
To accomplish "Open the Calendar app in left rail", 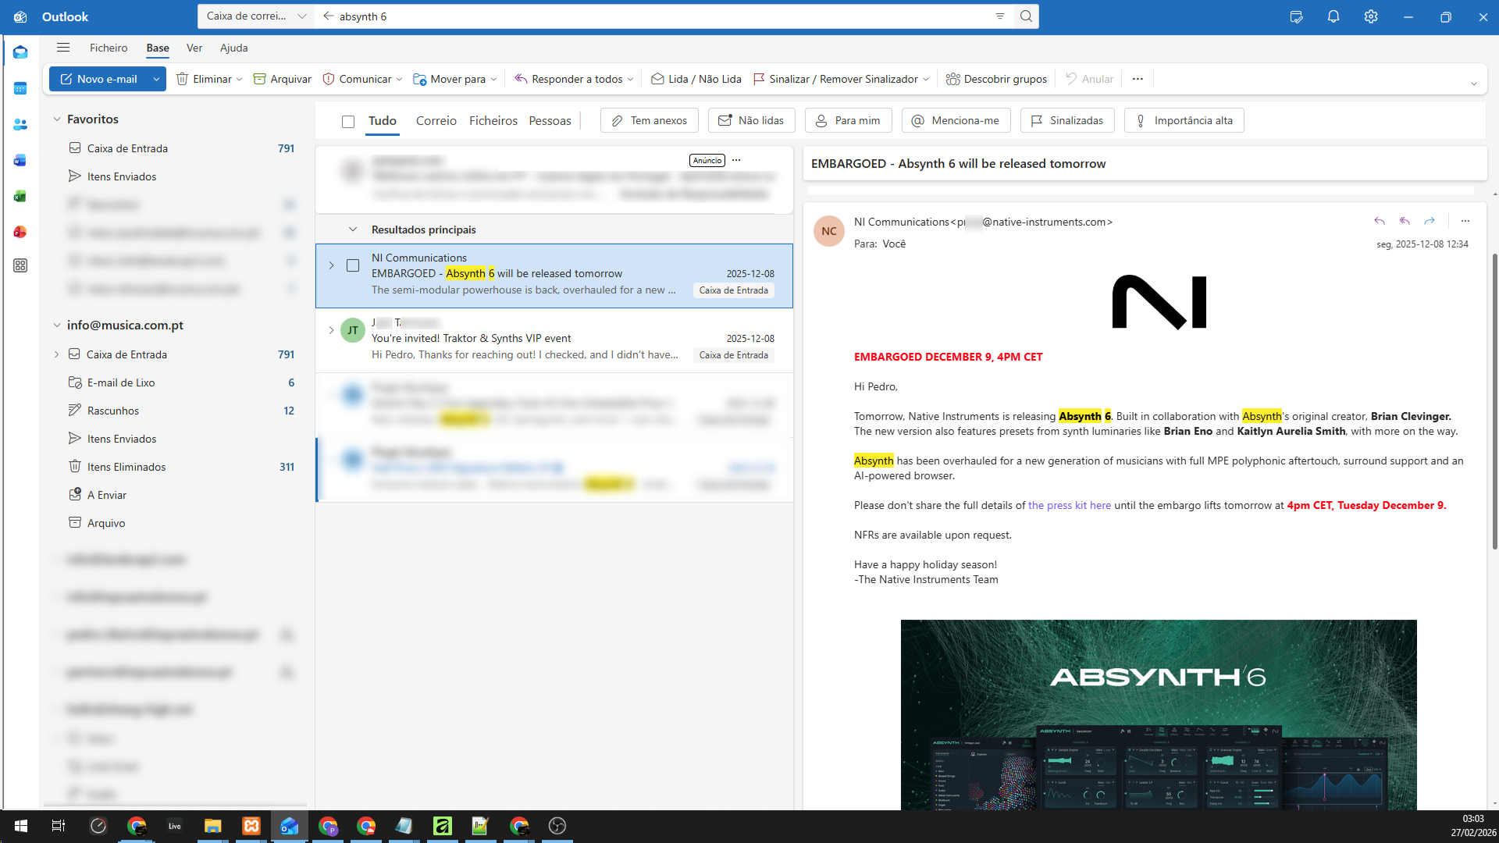I will tap(20, 88).
